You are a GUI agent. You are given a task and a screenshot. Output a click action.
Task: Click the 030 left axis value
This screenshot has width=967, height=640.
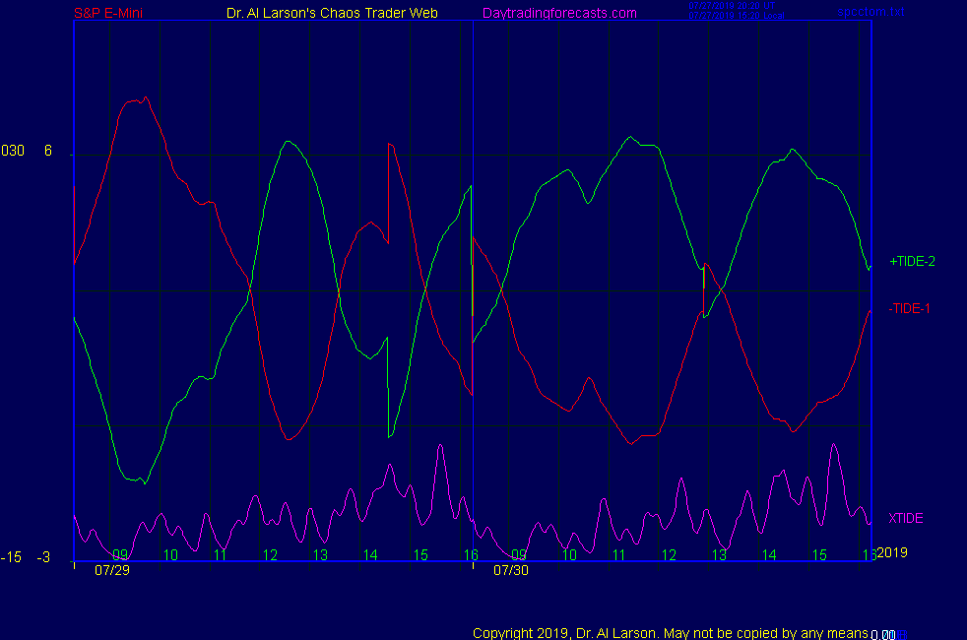pyautogui.click(x=13, y=151)
